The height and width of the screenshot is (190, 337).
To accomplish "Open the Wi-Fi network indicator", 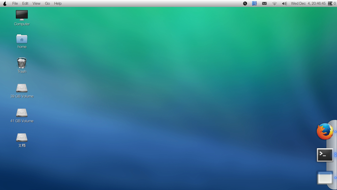I will [275, 3].
